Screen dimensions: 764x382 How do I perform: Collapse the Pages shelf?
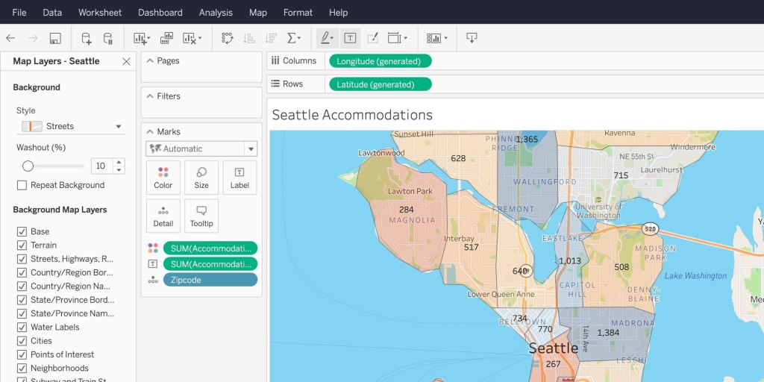(150, 60)
